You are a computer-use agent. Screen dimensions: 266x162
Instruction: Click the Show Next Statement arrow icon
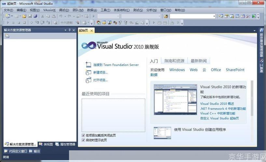pyautogui.click(x=31, y=22)
